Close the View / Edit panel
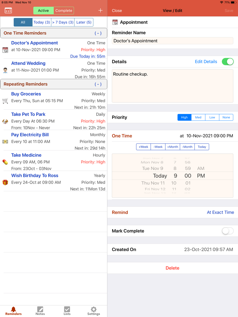The height and width of the screenshot is (317, 238). 117,11
